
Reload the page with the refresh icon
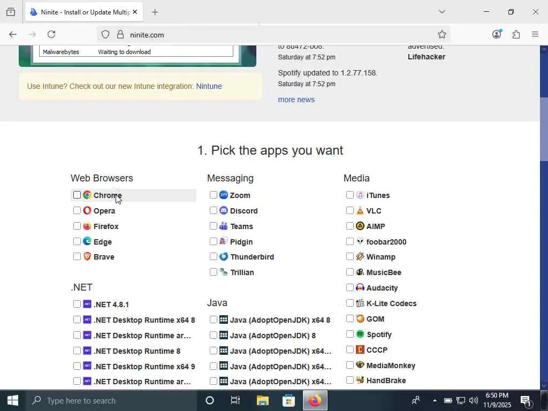point(51,34)
